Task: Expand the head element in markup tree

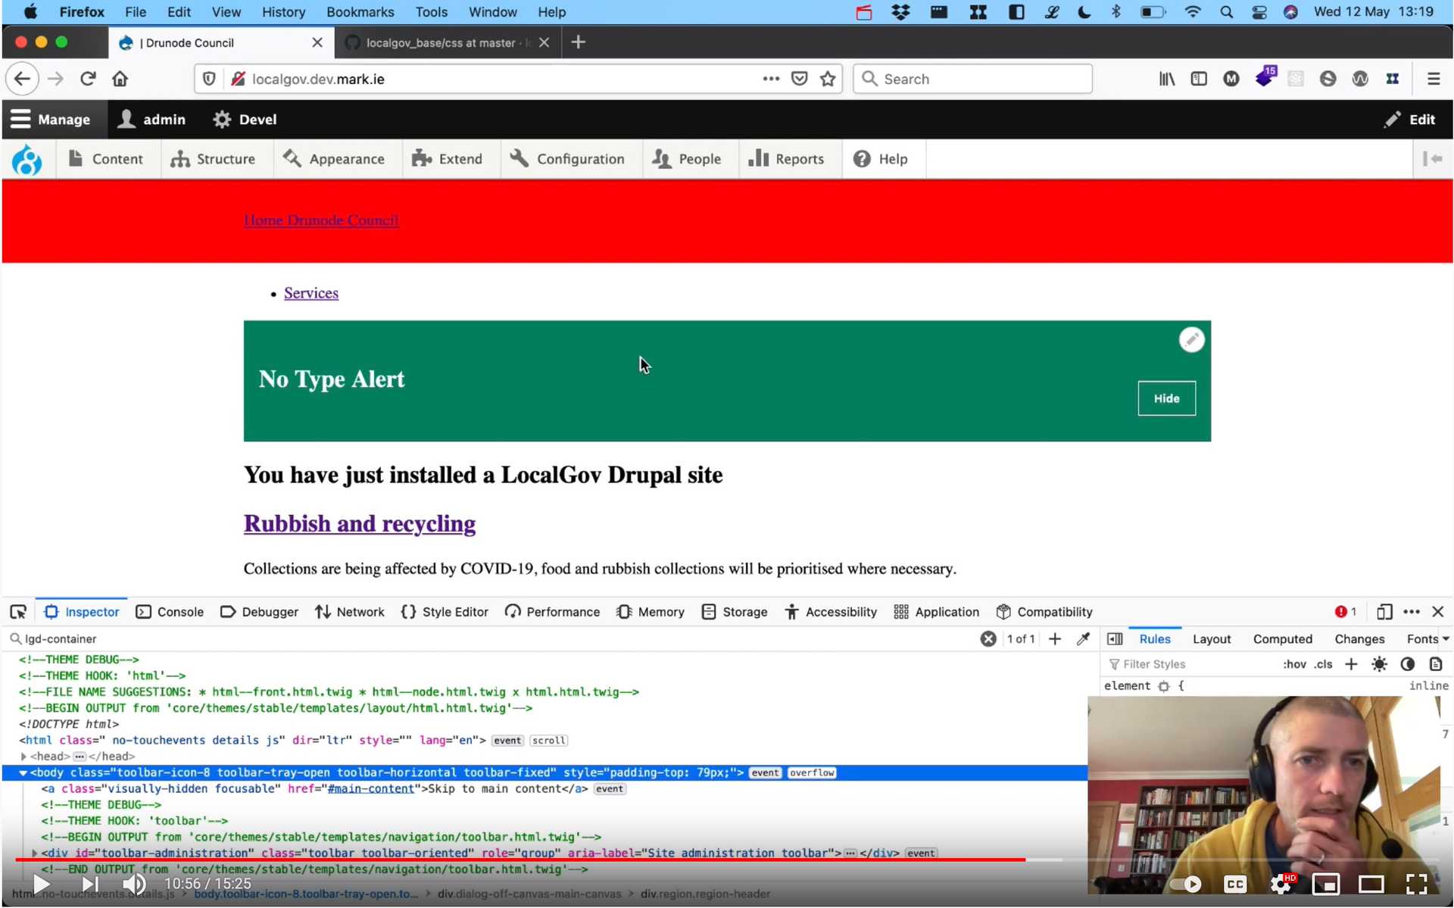Action: pos(23,757)
